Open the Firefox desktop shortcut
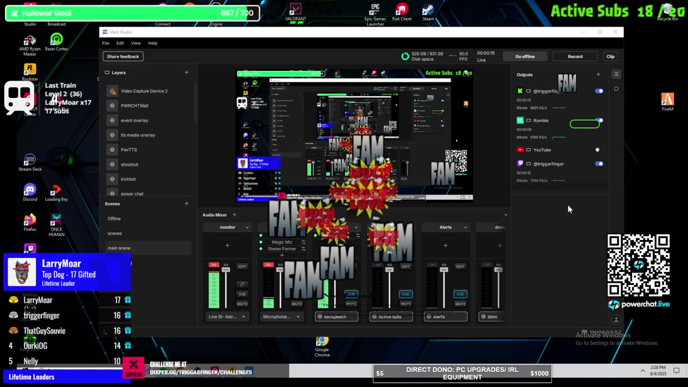 pyautogui.click(x=30, y=223)
